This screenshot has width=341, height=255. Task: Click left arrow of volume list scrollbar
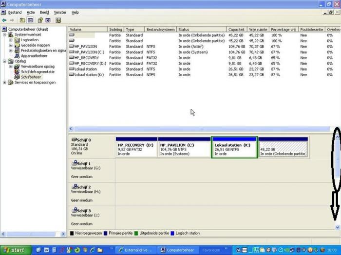pyautogui.click(x=71, y=129)
